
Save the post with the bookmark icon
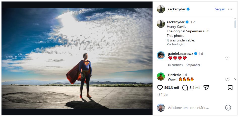click(x=230, y=88)
